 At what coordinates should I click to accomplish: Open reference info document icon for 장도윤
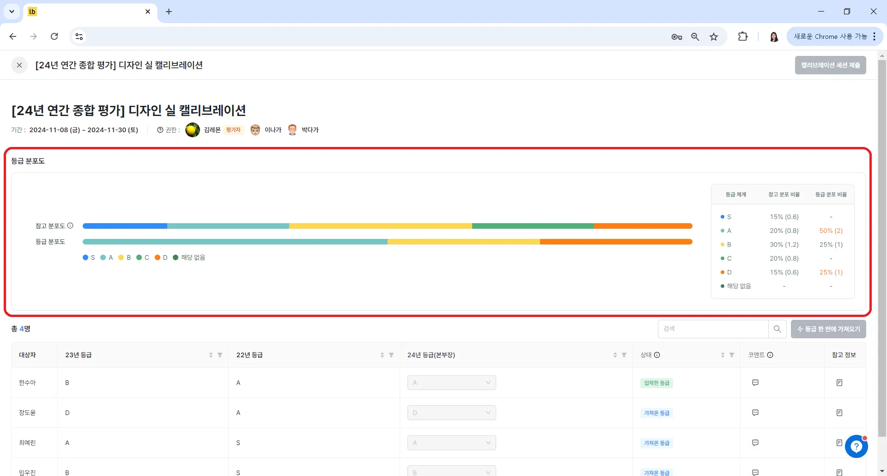click(839, 413)
